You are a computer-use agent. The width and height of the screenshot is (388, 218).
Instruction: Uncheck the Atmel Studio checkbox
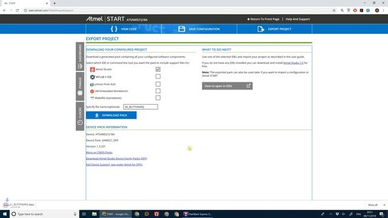coord(158,70)
